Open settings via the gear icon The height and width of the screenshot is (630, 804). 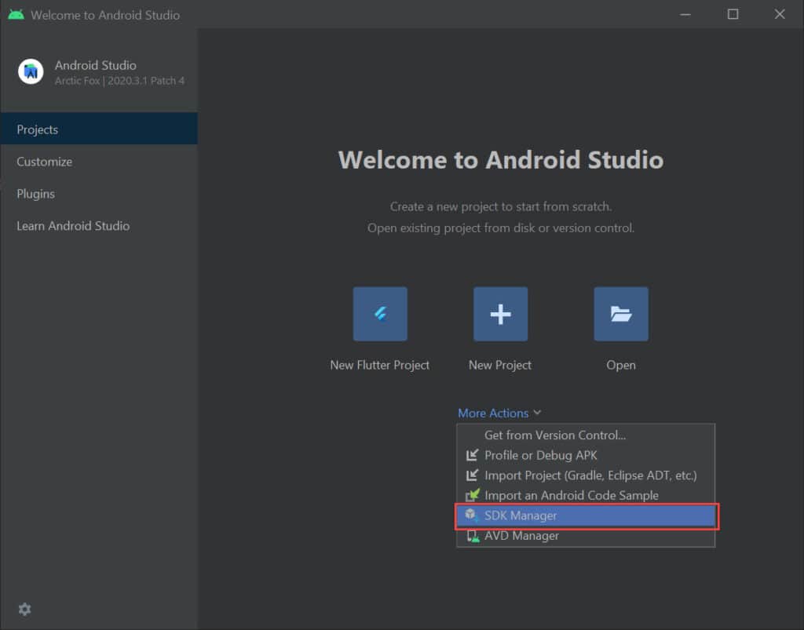pos(24,609)
